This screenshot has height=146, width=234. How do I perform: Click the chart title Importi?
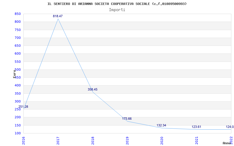click(117, 10)
